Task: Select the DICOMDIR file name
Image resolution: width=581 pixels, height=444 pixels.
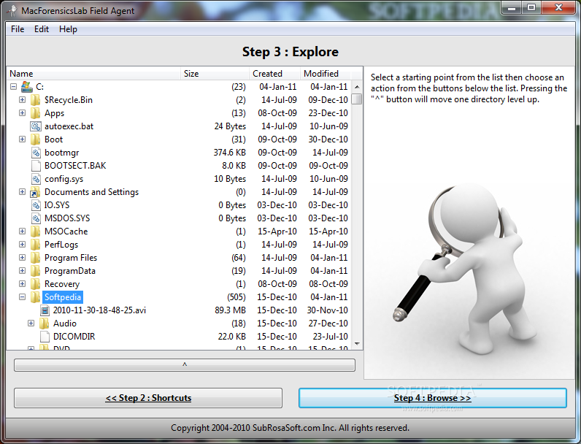Action: (x=74, y=337)
